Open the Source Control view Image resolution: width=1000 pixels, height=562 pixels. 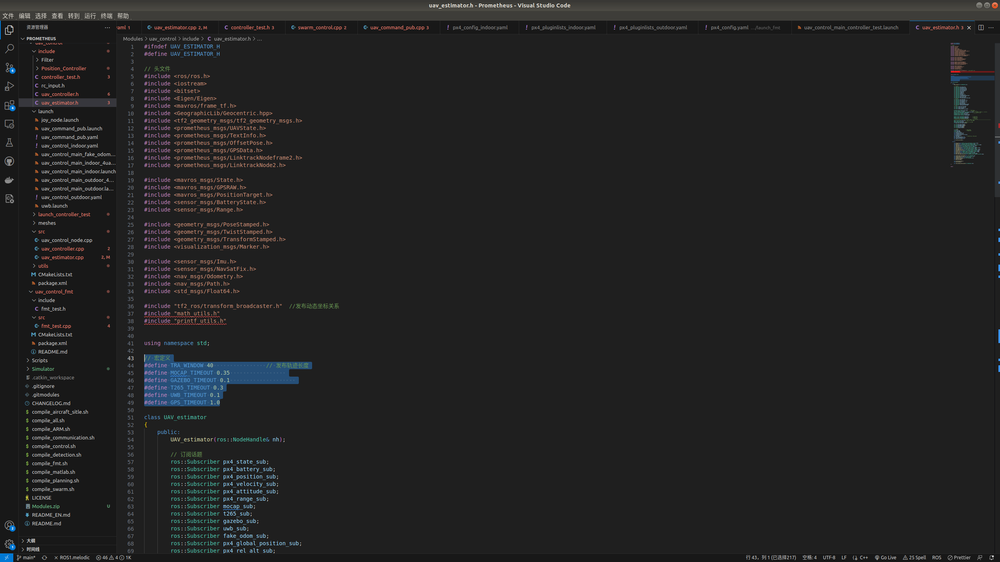9,68
